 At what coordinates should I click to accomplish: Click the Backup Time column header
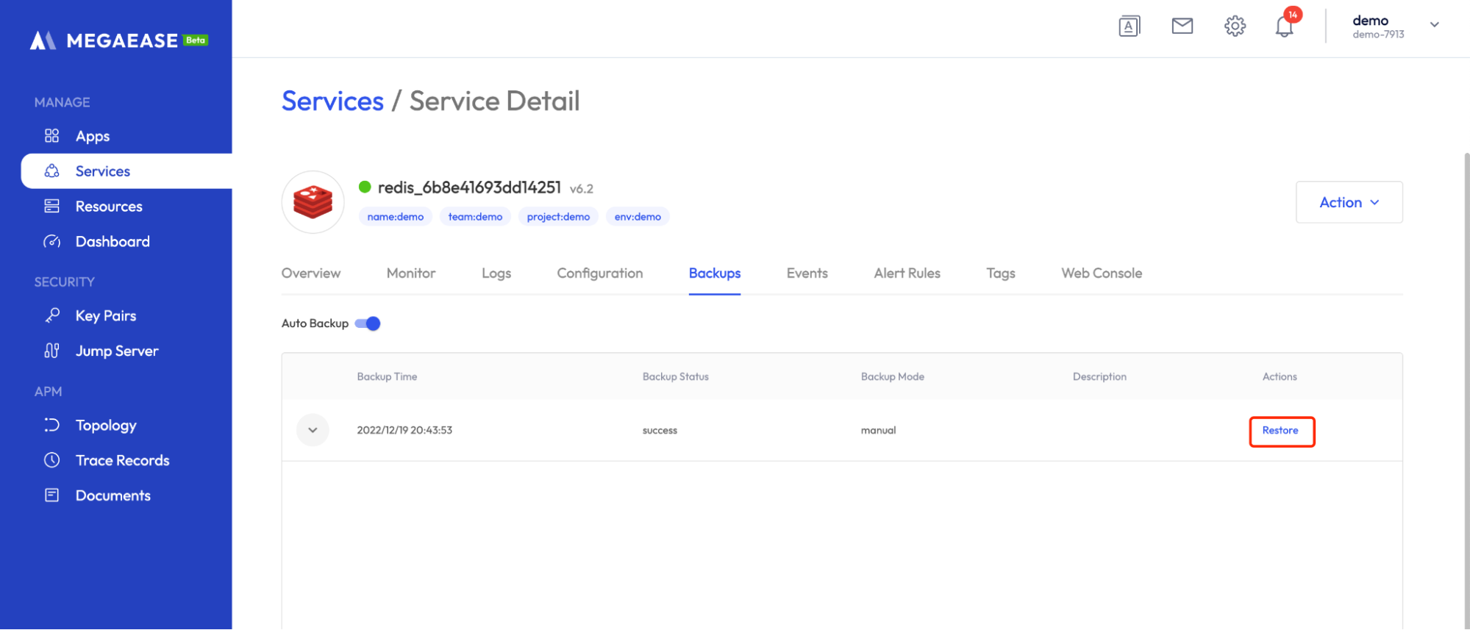point(387,376)
